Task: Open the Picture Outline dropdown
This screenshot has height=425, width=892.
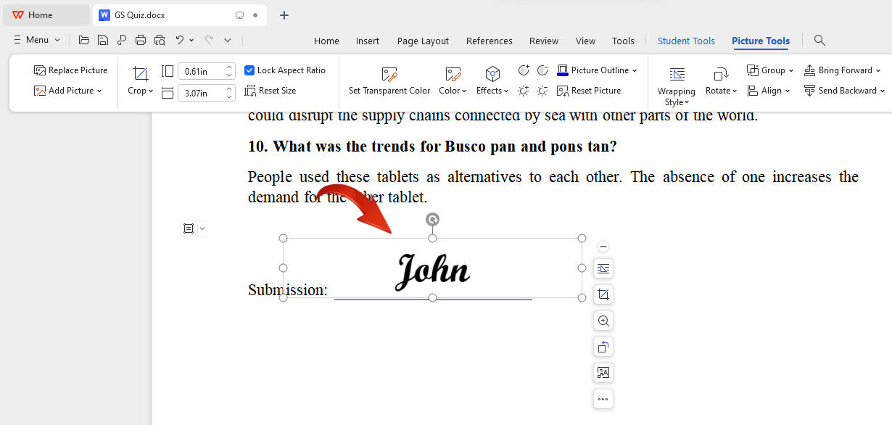Action: (x=596, y=70)
